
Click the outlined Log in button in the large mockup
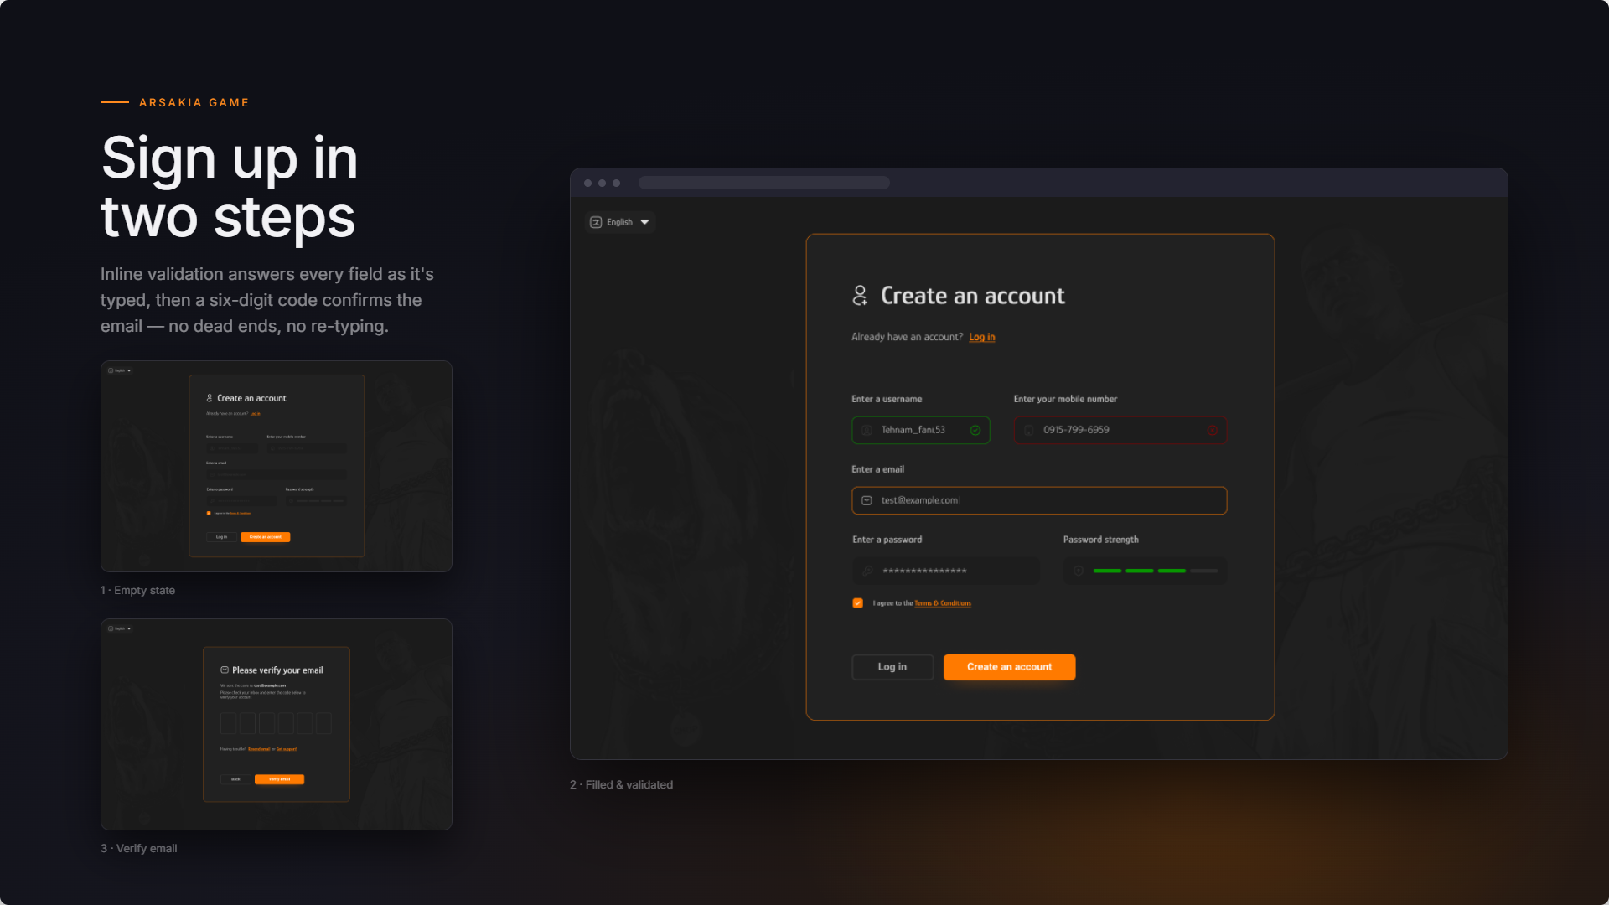pyautogui.click(x=892, y=667)
